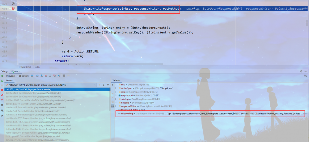Screen dimensions: 309x142
Task: Mute all breakpoints
Action: [x=2, y=100]
